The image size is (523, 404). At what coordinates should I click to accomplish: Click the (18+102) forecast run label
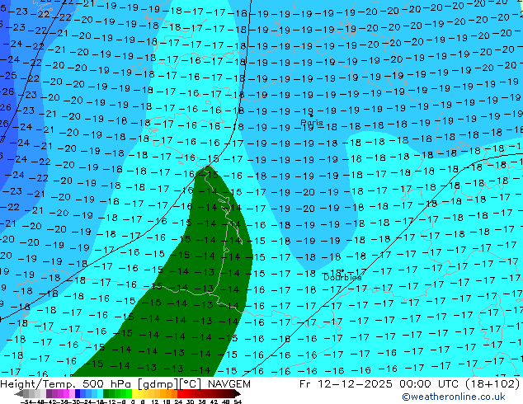493,384
